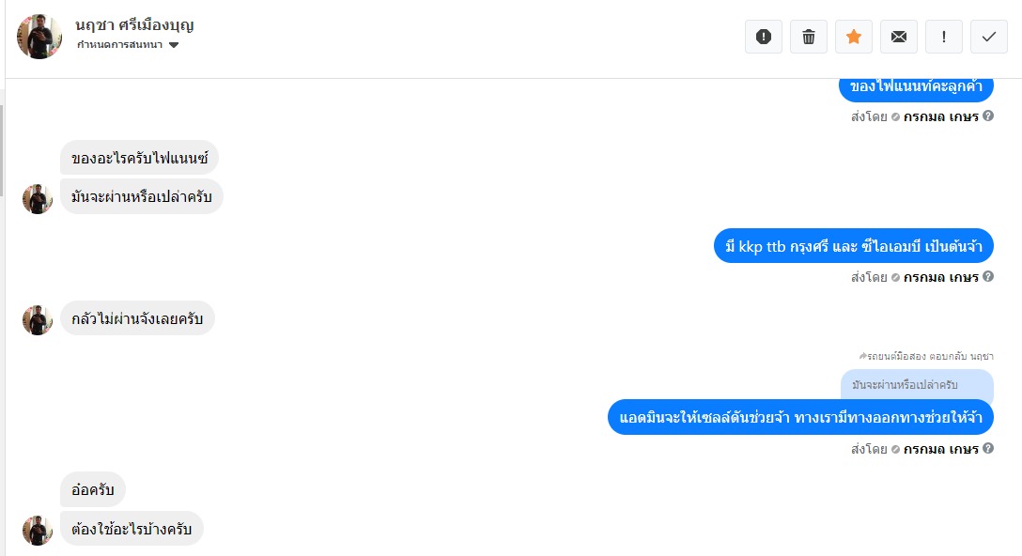Image resolution: width=1022 pixels, height=556 pixels.
Task: Expand the กำหนดการสนทนา dropdown arrow
Action: [174, 45]
